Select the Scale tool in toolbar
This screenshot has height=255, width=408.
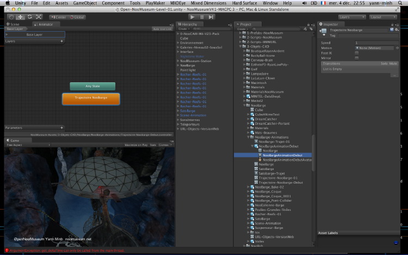pyautogui.click(x=39, y=17)
